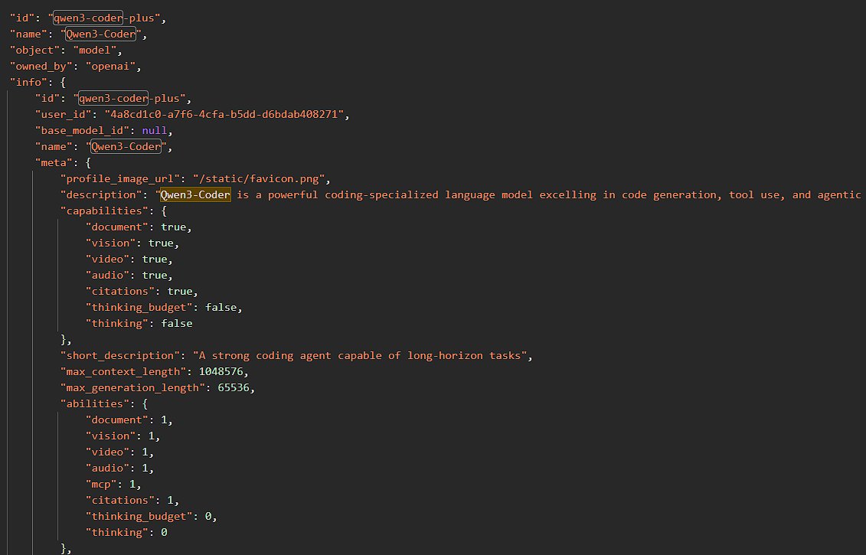Viewport: 866px width, 555px height.
Task: Select the value 1 of abilities "vision"
Action: click(152, 436)
